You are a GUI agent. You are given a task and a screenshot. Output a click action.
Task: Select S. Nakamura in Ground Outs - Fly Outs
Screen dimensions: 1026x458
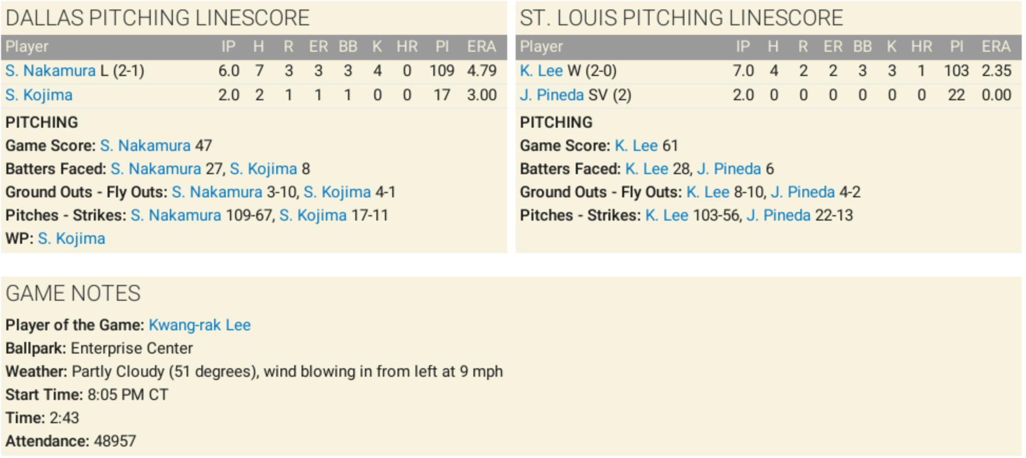(217, 192)
